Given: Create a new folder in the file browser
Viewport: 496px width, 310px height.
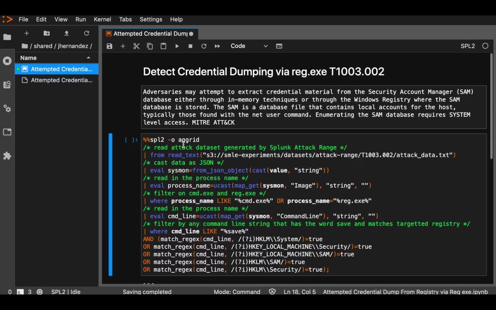Looking at the screenshot, I should pos(46,33).
